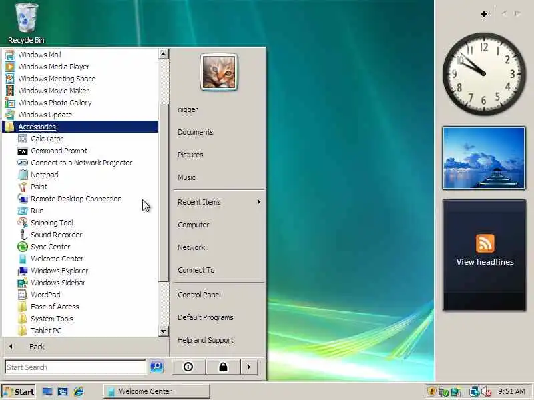Open Help and Support

(206, 340)
